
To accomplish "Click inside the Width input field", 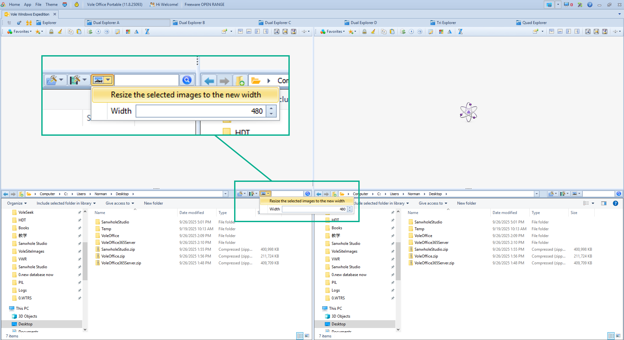I will (314, 209).
